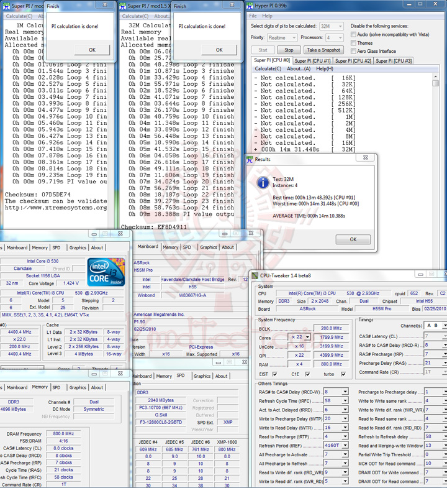
Task: Select the Mainboard tab in the Memory CPU-Z window
Action: pyautogui.click(x=17, y=387)
